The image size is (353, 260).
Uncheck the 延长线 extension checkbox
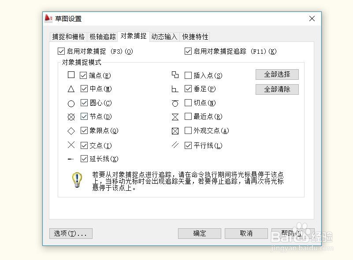tap(84, 159)
